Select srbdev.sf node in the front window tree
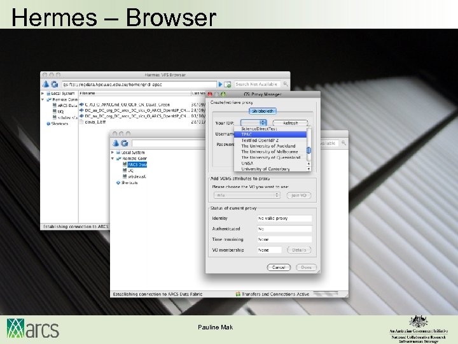The width and height of the screenshot is (458, 344). (x=137, y=176)
